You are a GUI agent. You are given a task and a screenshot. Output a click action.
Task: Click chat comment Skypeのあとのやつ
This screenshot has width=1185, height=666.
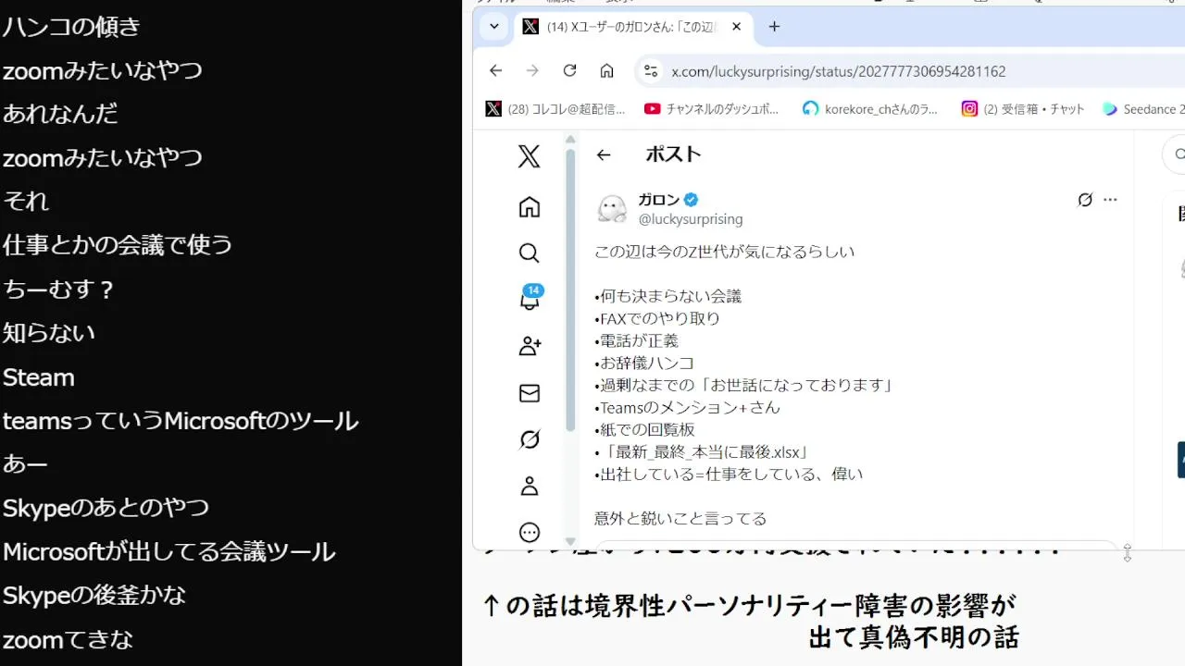[106, 508]
